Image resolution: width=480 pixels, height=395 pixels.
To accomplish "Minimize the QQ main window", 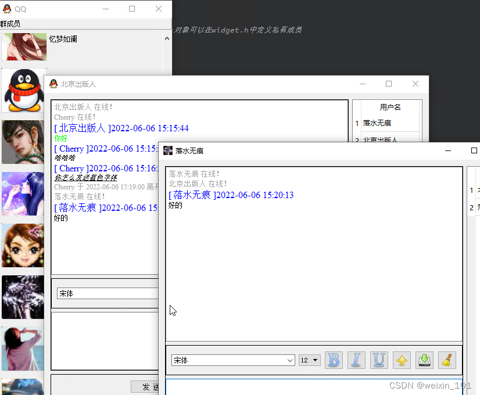I will [x=106, y=9].
